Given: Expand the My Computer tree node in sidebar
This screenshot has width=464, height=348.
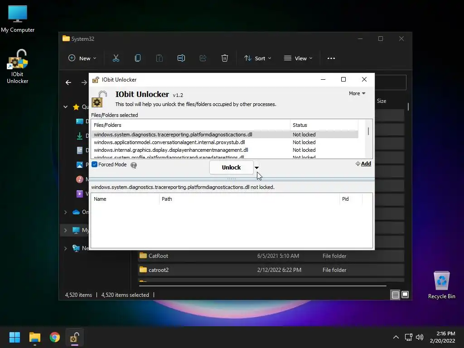Looking at the screenshot, I should tap(65, 230).
